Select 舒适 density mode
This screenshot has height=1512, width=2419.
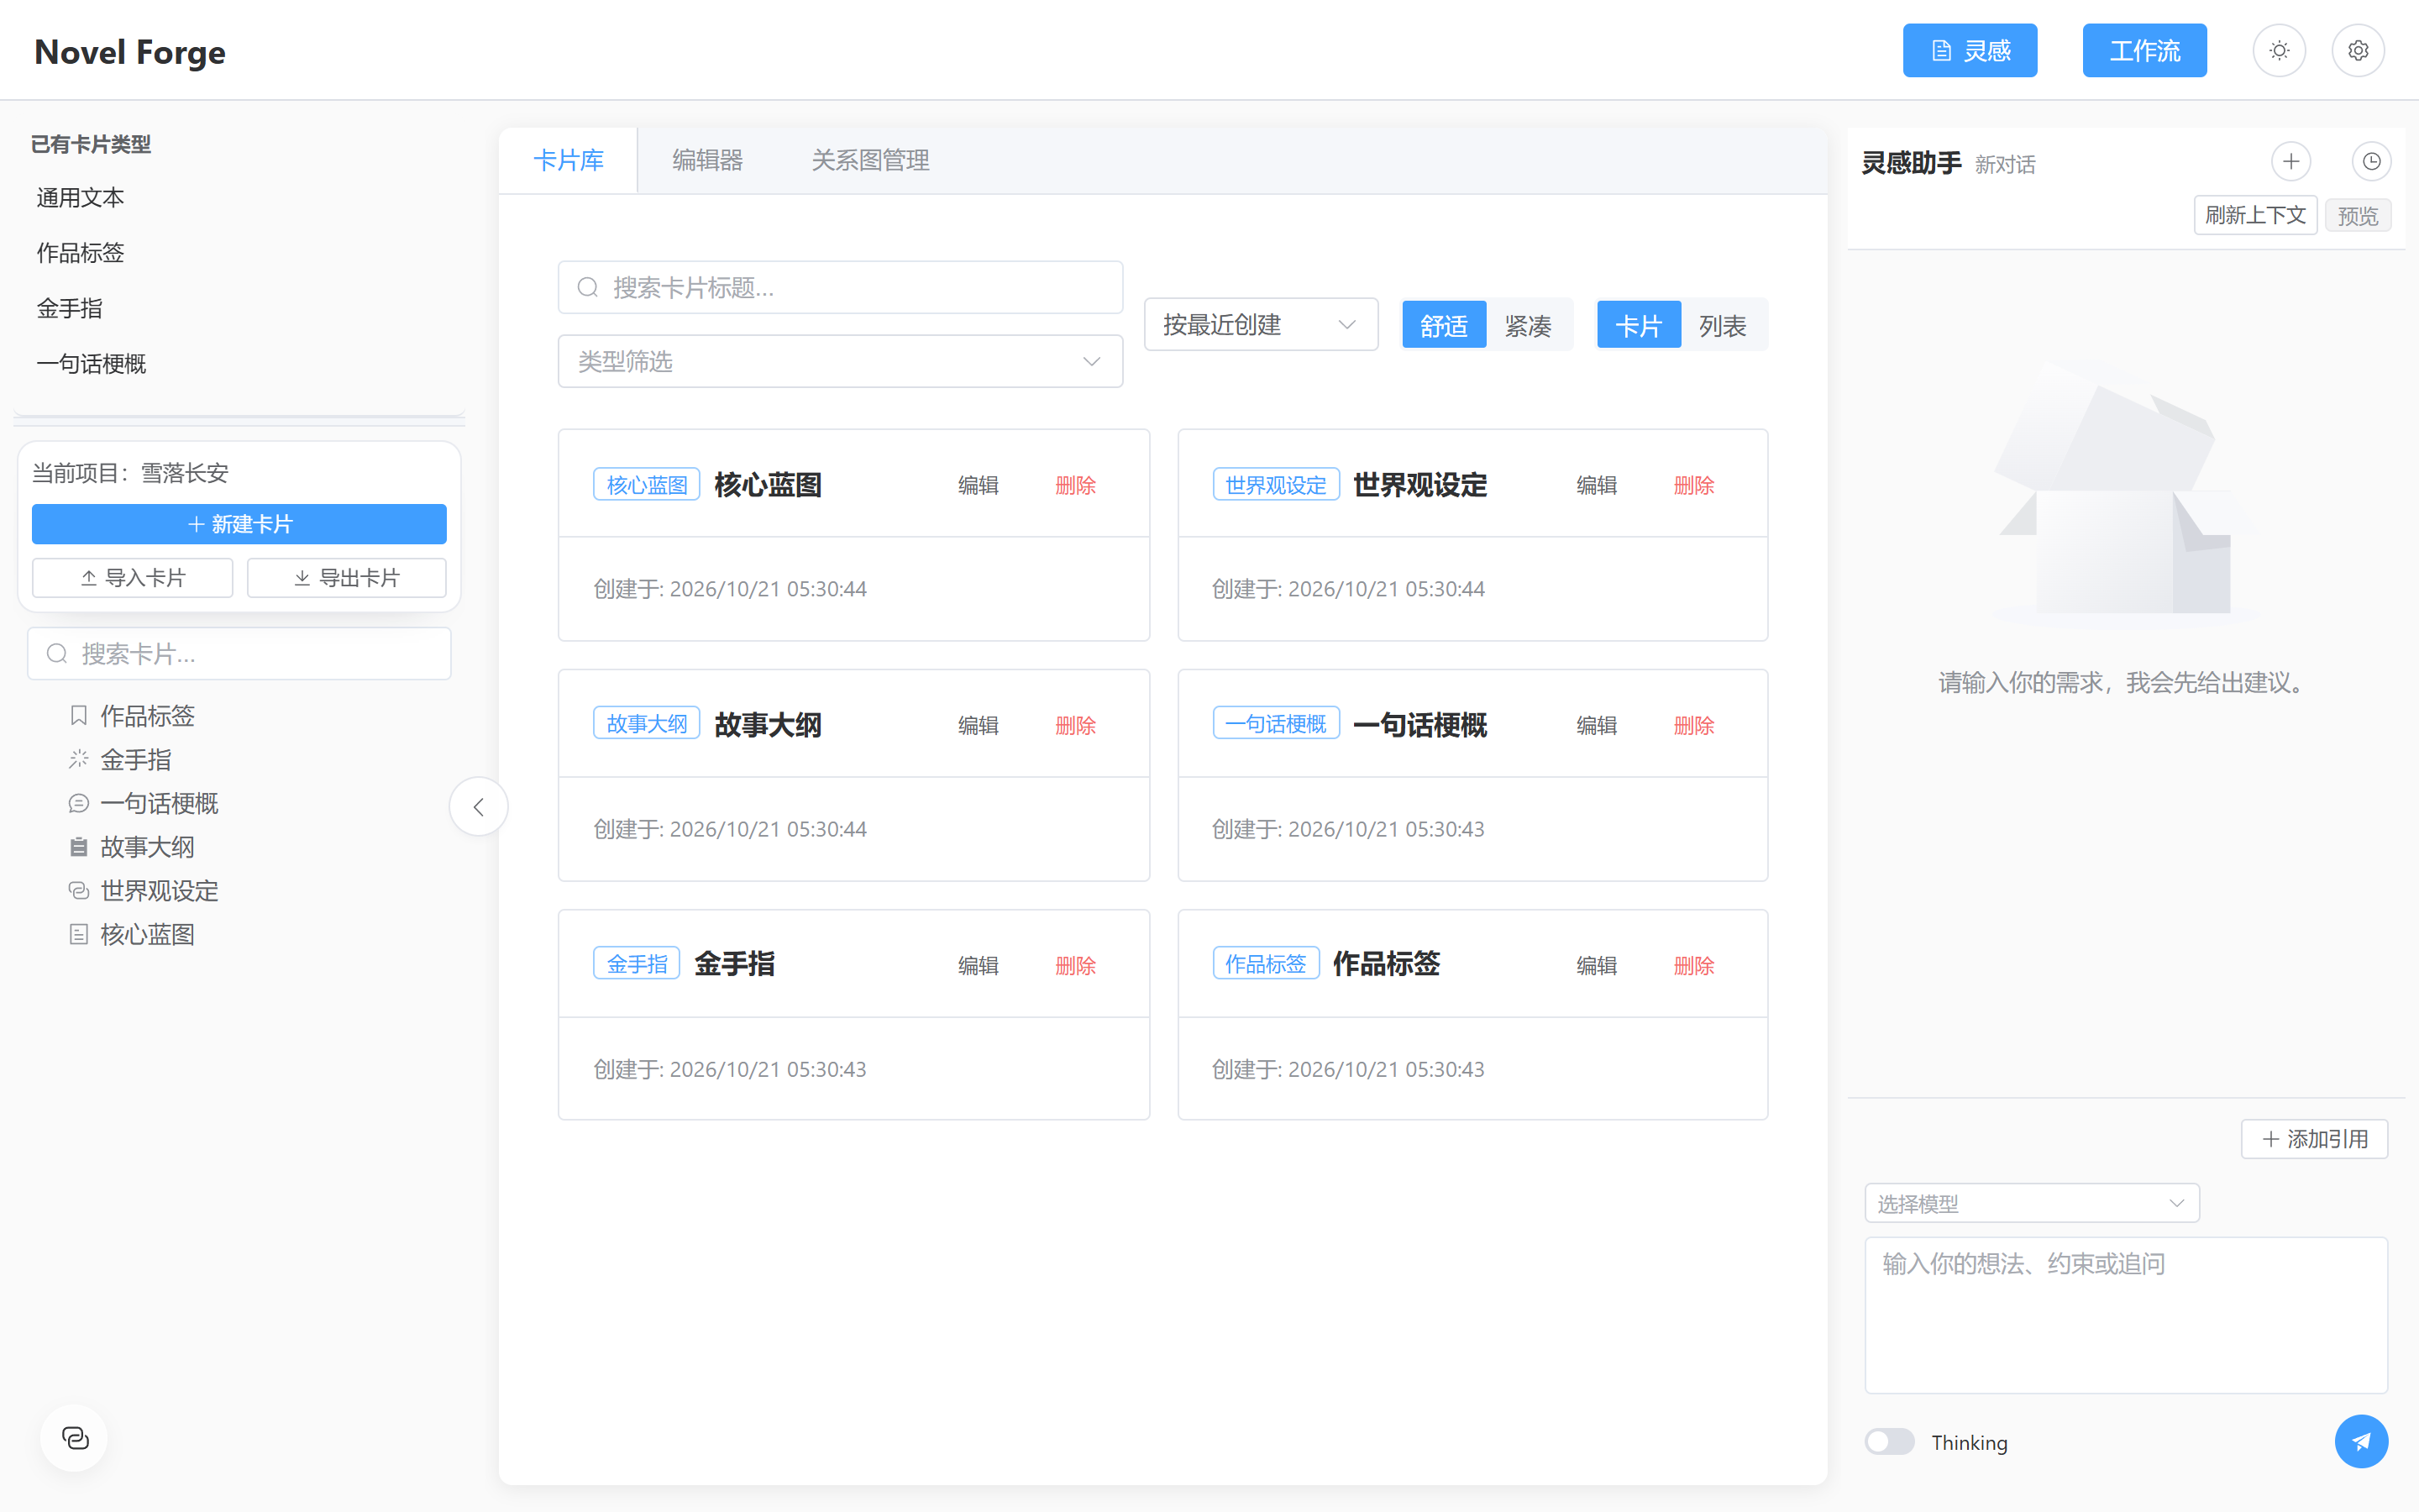coord(1443,325)
